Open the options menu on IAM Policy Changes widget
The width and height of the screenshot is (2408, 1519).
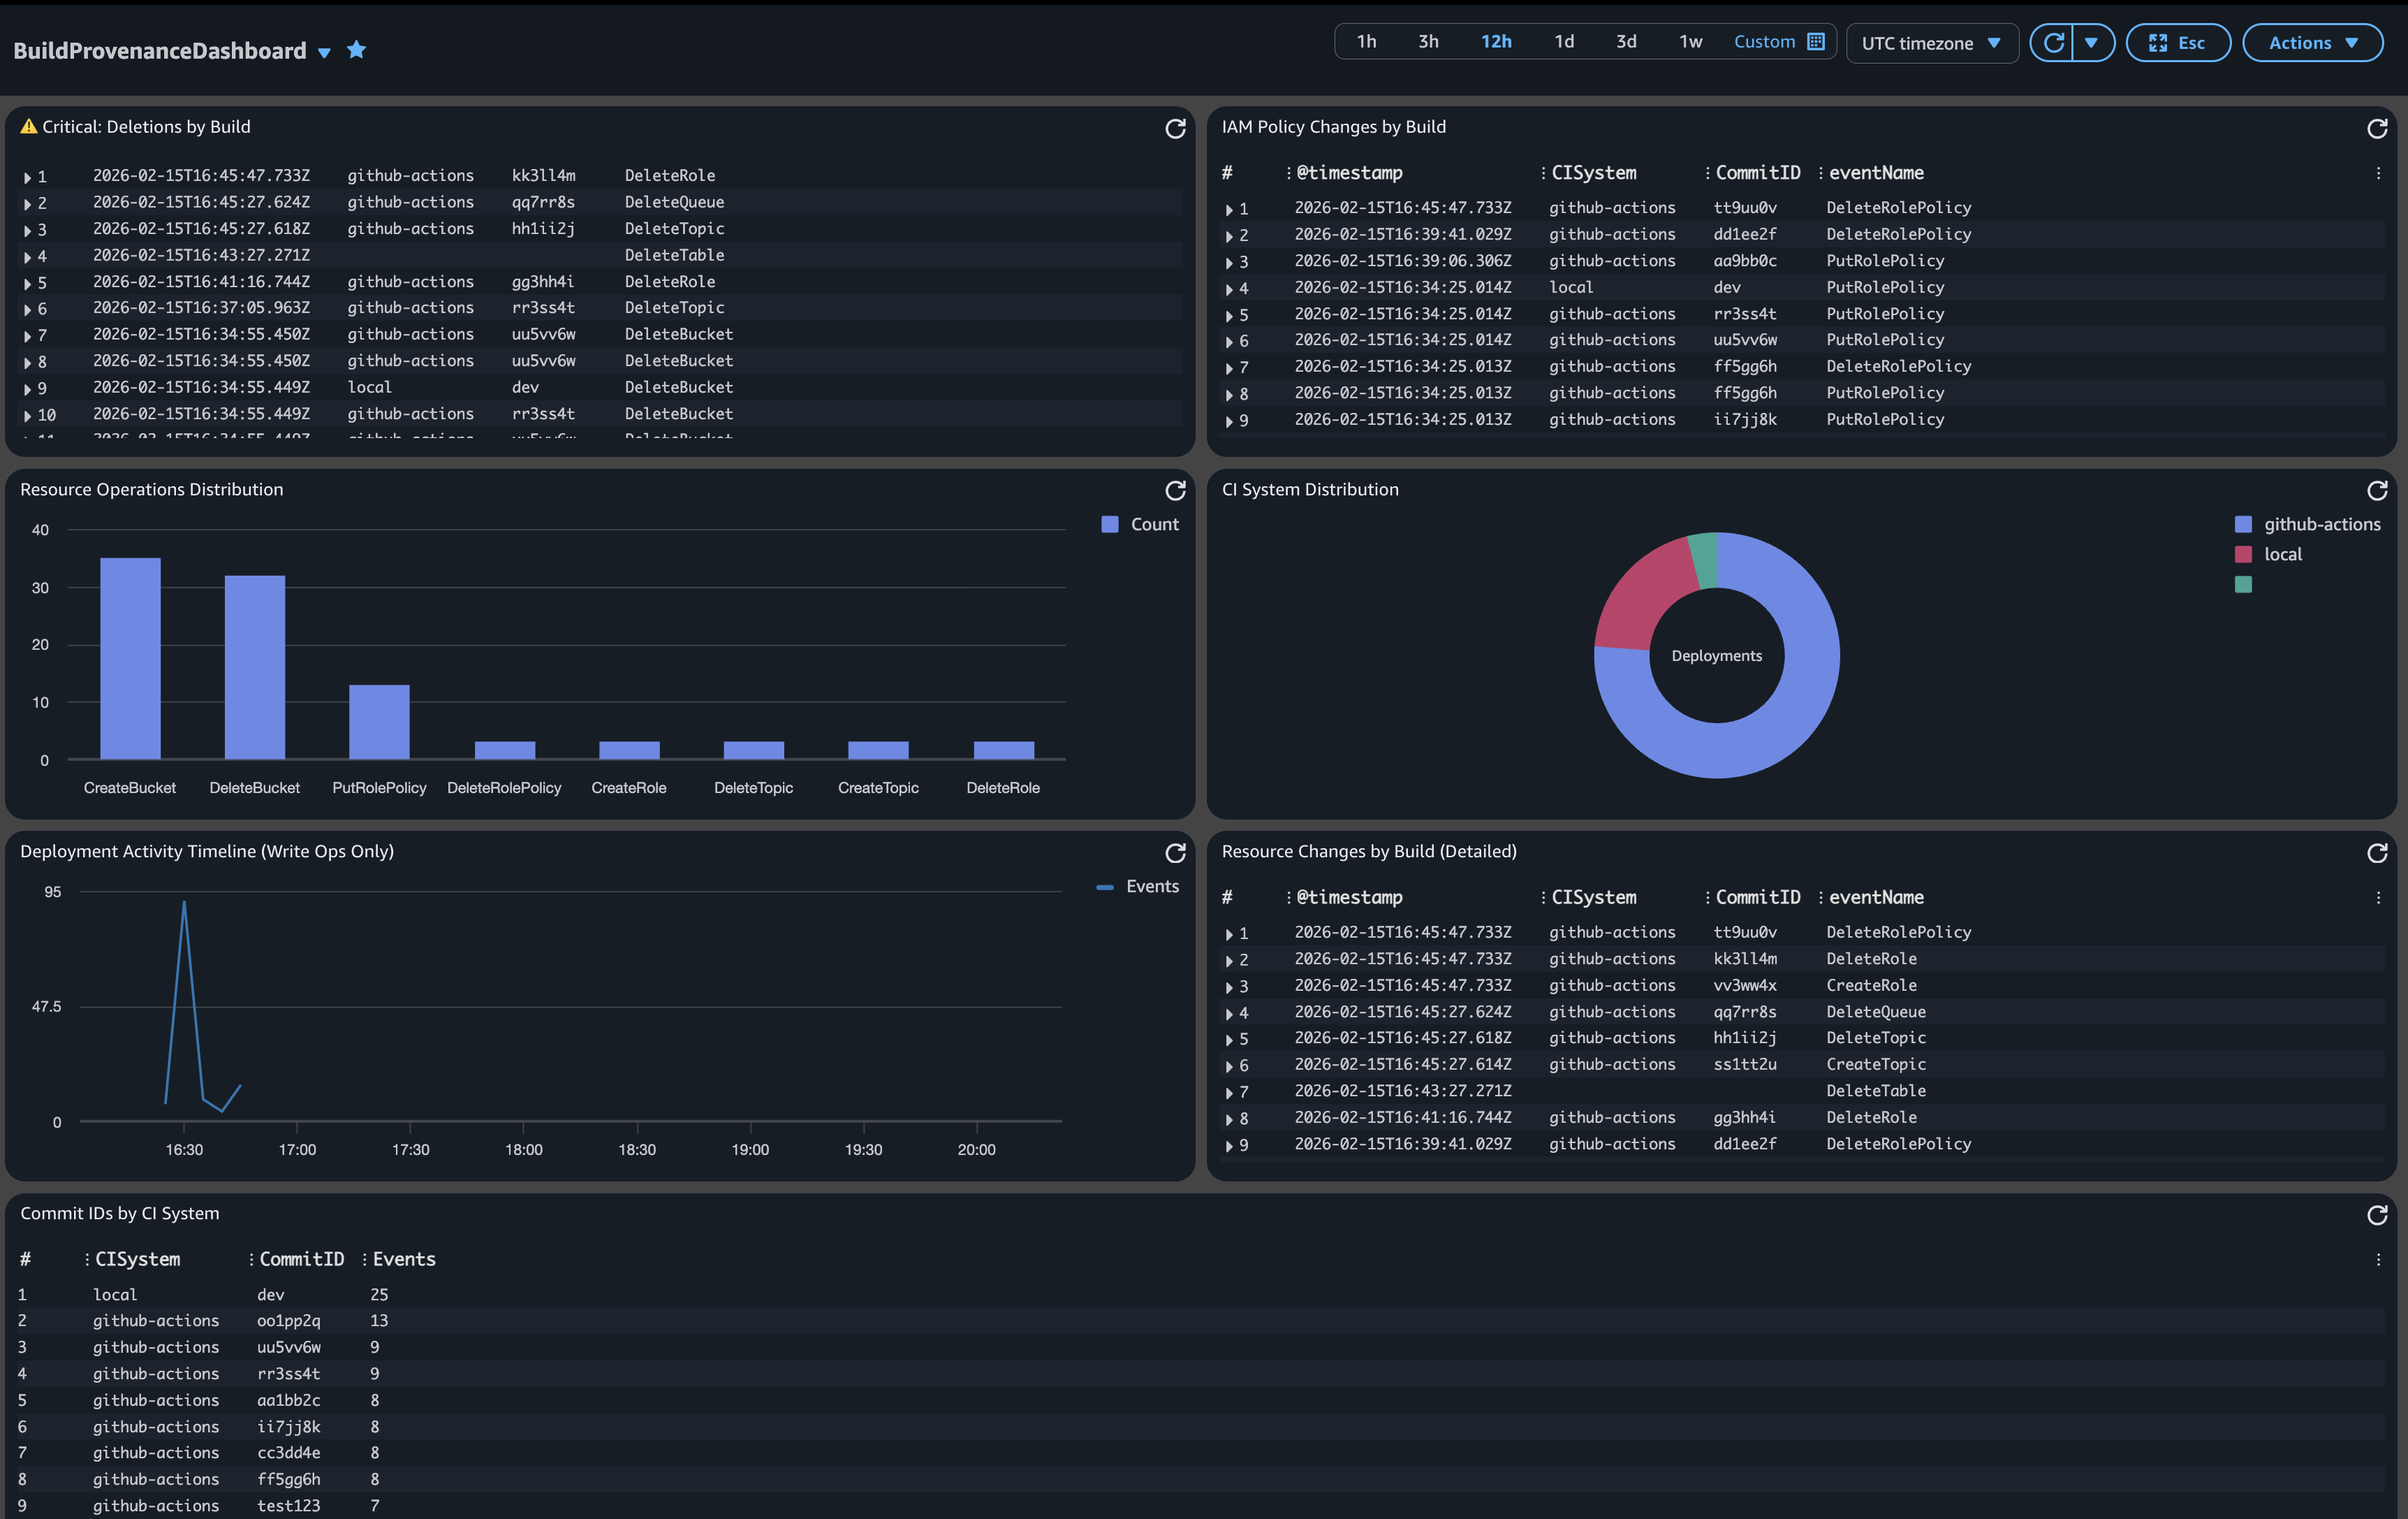pyautogui.click(x=2378, y=172)
